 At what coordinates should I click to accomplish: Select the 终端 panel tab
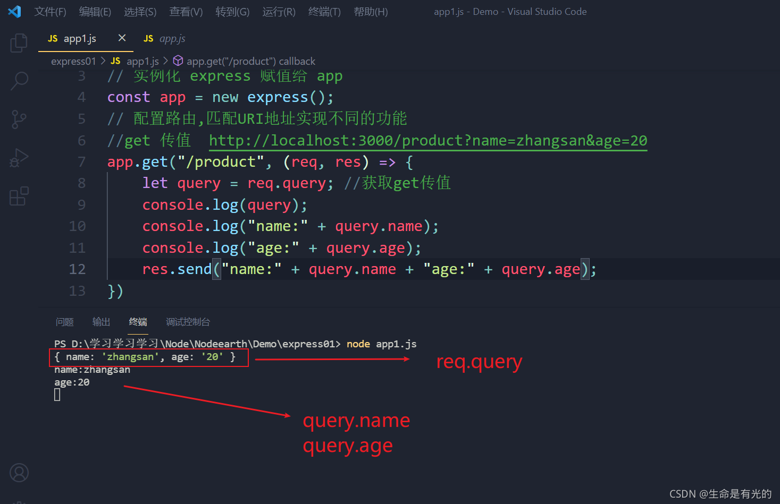[138, 322]
